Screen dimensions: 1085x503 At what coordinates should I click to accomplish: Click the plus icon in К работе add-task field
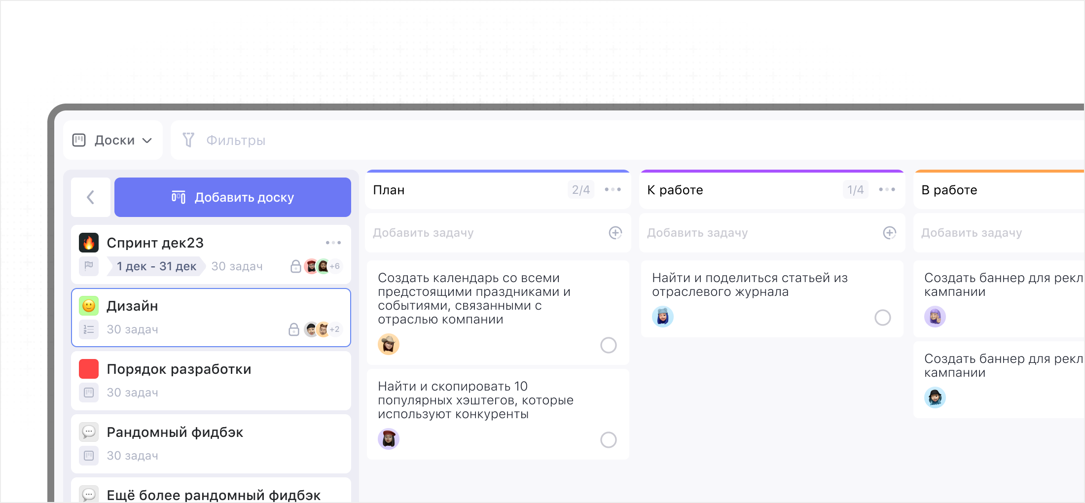889,233
